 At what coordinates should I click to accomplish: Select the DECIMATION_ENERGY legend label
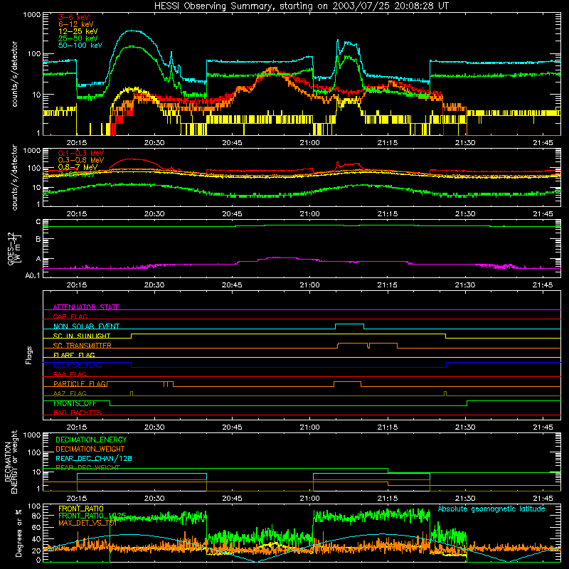91,440
